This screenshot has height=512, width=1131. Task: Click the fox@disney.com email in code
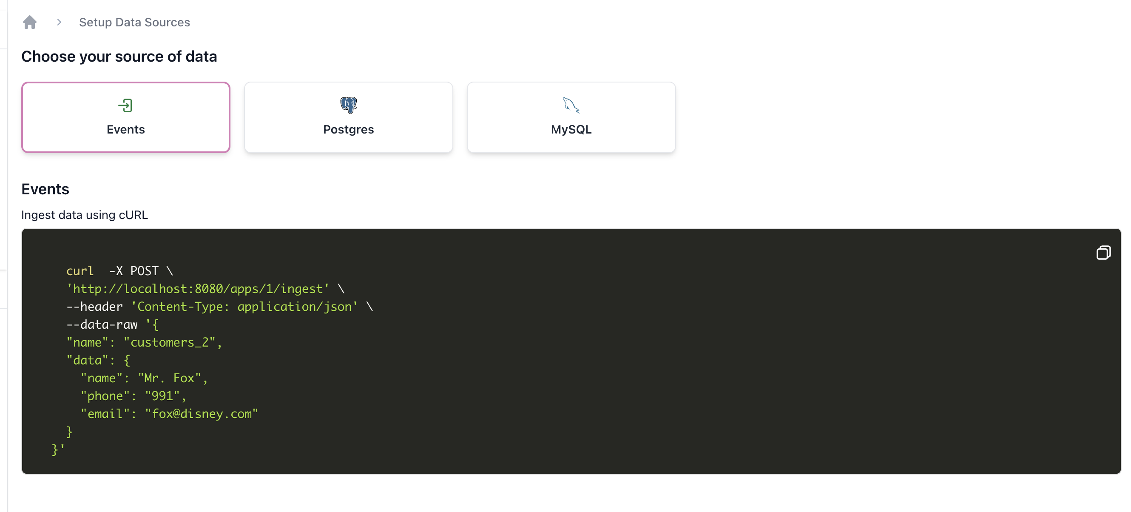point(201,414)
